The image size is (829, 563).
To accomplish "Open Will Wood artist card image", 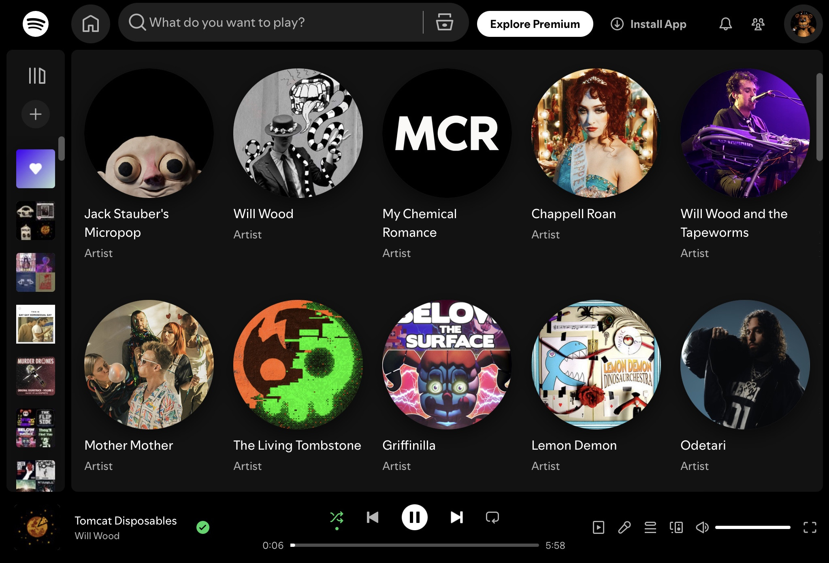I will (x=298, y=133).
